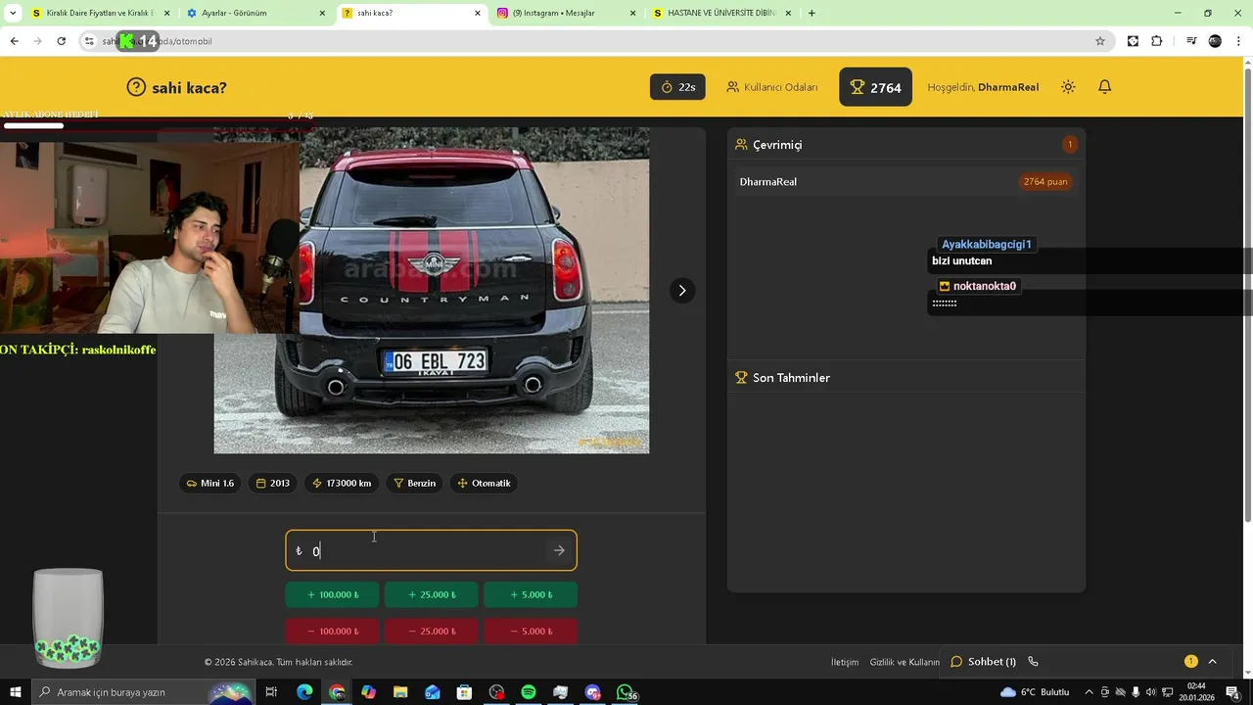Click the Mini 1.6 model tag
The height and width of the screenshot is (705, 1253).
pyautogui.click(x=209, y=483)
